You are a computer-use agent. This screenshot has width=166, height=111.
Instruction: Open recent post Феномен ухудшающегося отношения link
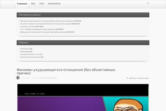[46, 21]
